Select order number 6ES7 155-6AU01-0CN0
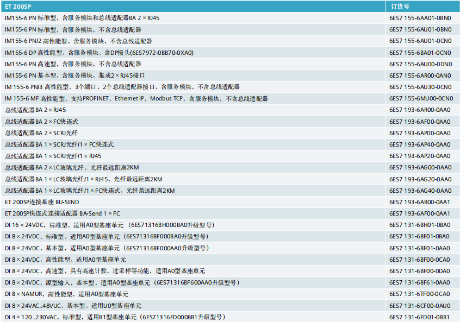Viewport: 460px width, 322px height. (x=420, y=41)
